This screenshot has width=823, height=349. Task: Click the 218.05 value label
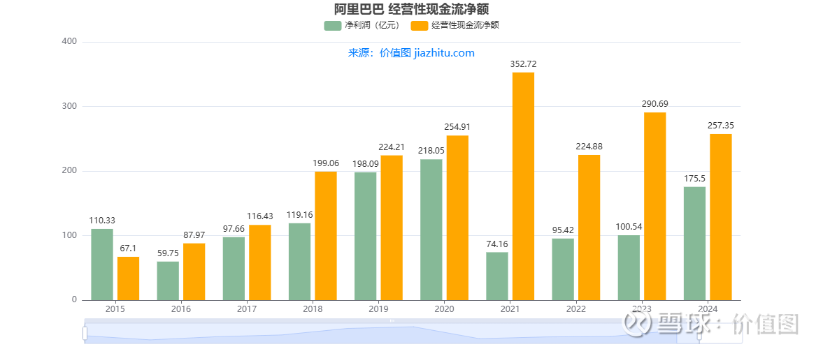[x=431, y=150]
